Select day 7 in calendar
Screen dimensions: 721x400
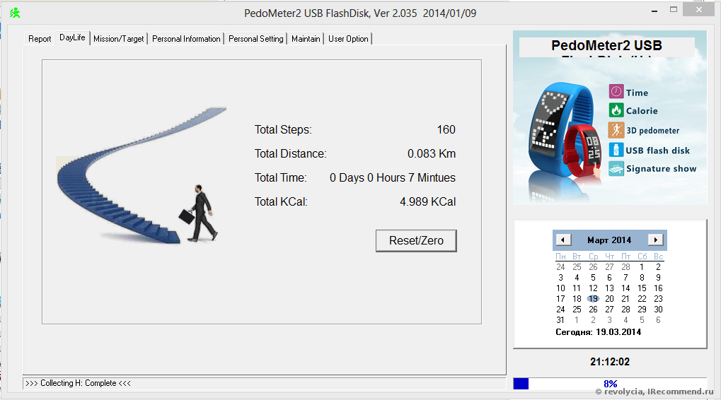click(625, 277)
